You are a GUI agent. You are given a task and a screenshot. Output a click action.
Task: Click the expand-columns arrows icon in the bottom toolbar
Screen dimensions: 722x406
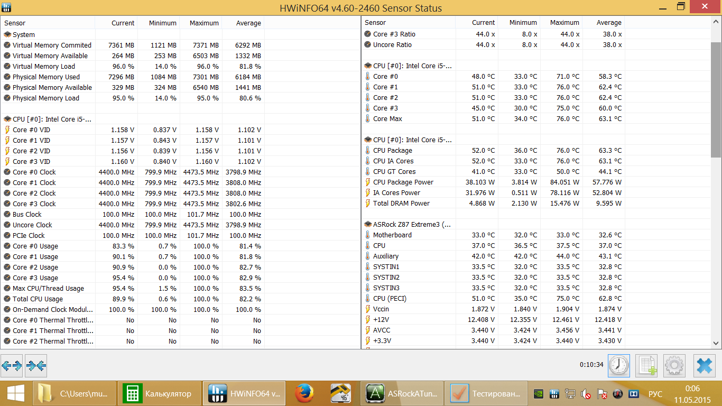12,365
